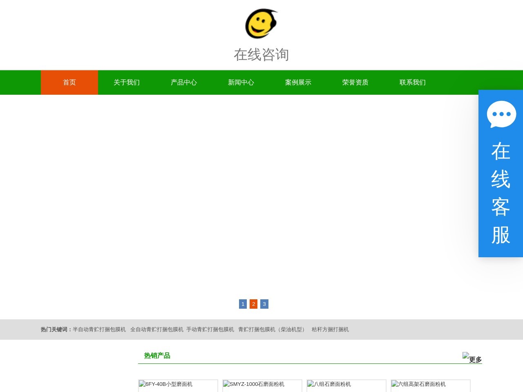Open 新闻中心 navigation item
This screenshot has width=523, height=392.
[x=241, y=82]
